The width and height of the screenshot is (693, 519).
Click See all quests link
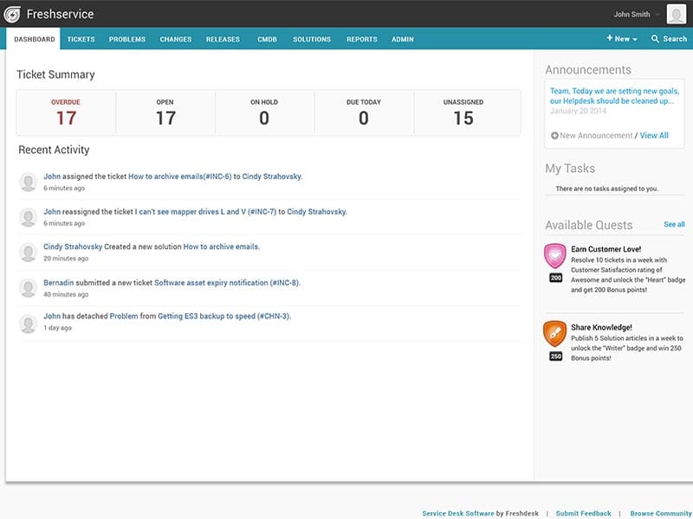click(x=674, y=225)
